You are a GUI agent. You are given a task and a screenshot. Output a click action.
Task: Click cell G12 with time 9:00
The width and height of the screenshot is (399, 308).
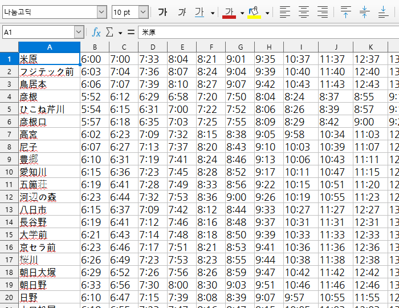[x=240, y=197]
